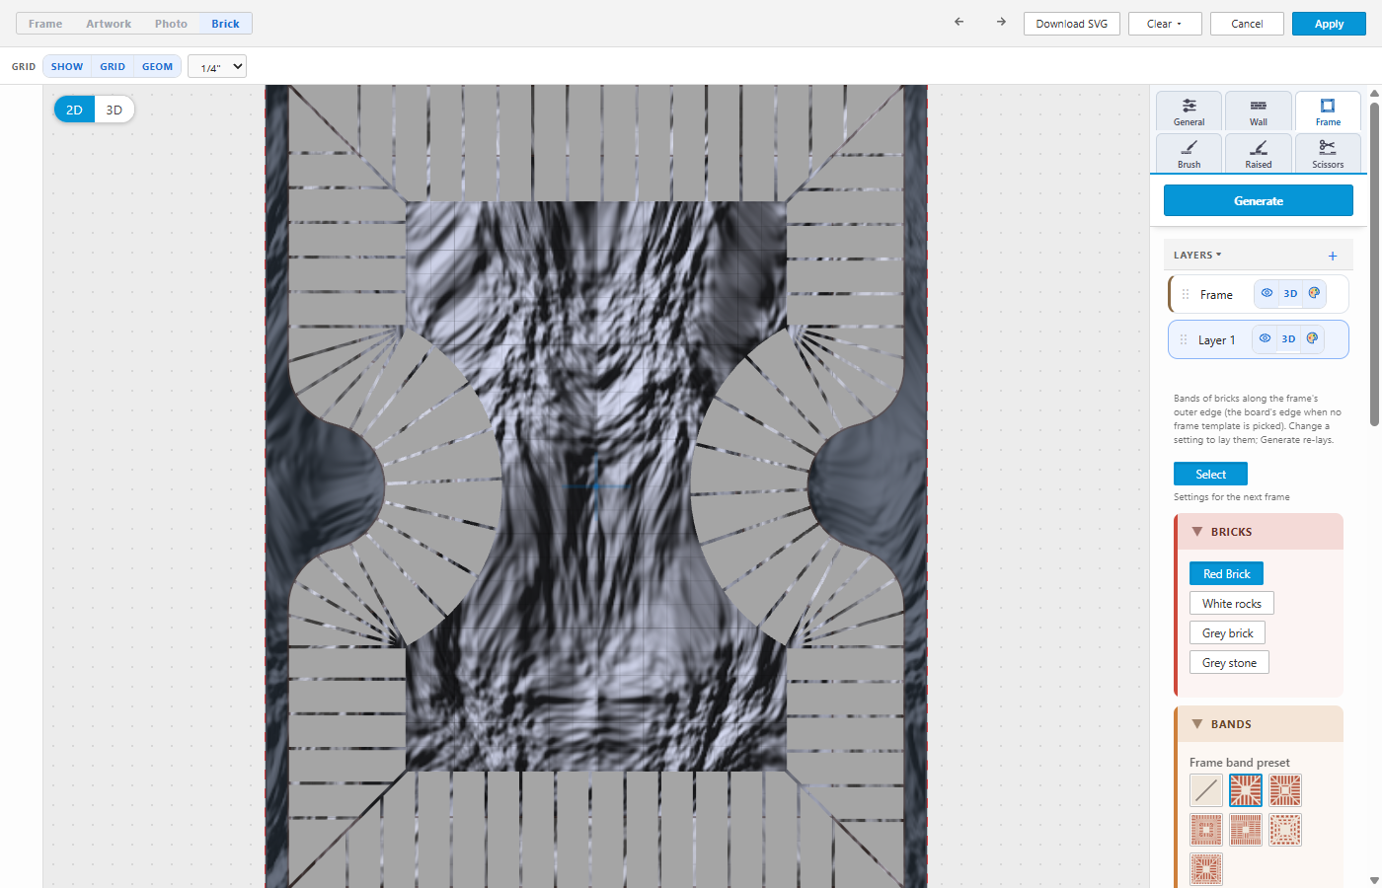
Task: Open the Layer 1 color palette
Action: pos(1312,338)
